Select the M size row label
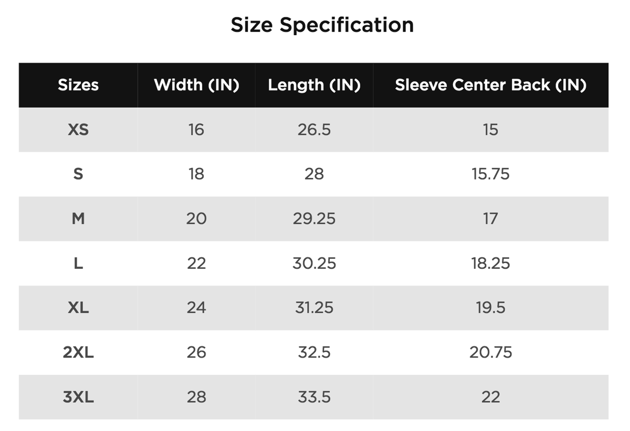Image resolution: width=630 pixels, height=431 pixels. click(78, 218)
